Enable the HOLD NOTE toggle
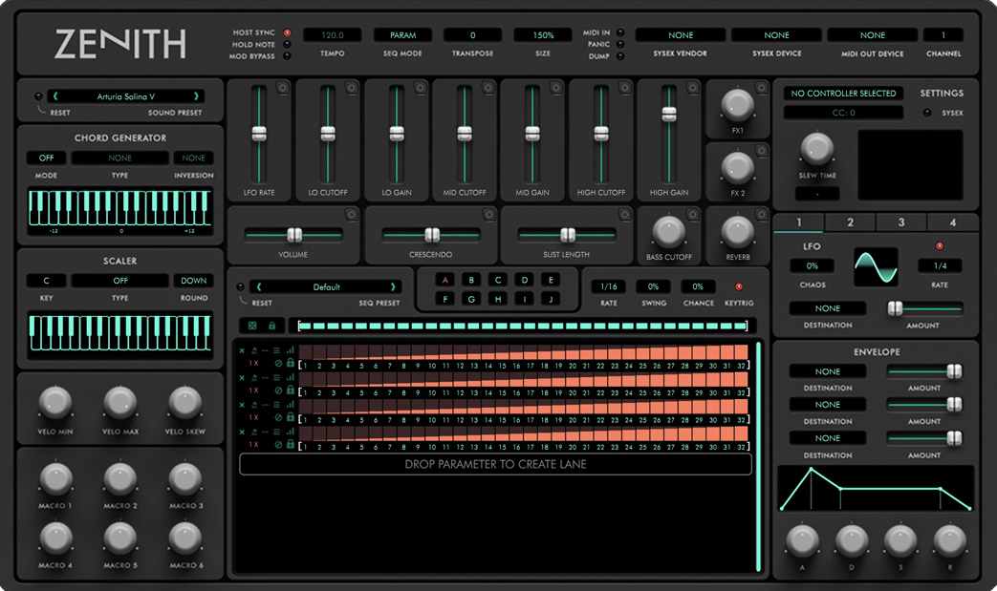The image size is (997, 591). click(287, 45)
